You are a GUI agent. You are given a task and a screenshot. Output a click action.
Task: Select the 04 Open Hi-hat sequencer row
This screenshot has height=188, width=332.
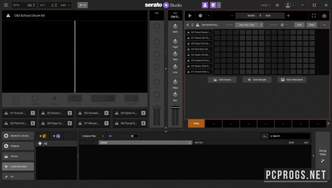tap(199, 55)
